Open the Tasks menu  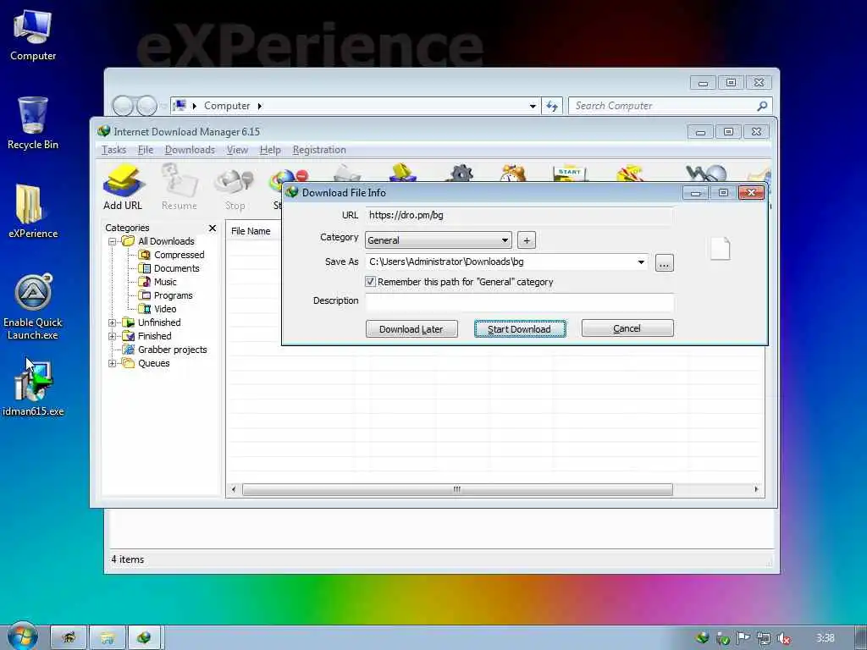point(114,150)
